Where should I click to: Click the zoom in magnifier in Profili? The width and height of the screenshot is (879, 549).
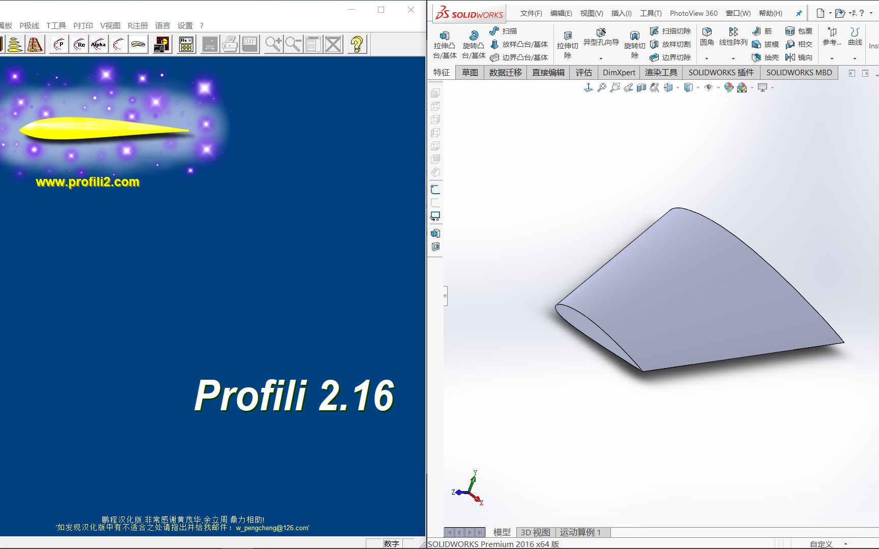click(x=273, y=45)
